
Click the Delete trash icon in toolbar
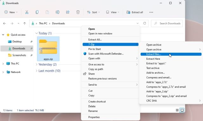[x=78, y=12]
